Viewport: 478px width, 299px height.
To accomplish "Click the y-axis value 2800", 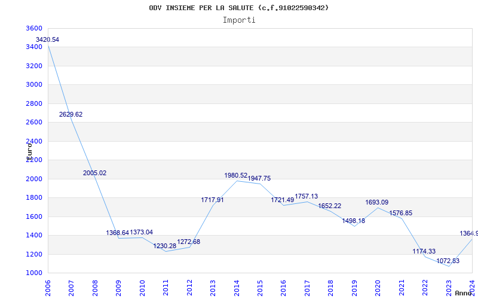I will pyautogui.click(x=33, y=103).
